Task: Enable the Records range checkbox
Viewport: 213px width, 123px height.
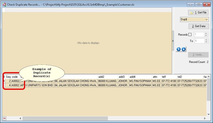Action: tap(190, 34)
